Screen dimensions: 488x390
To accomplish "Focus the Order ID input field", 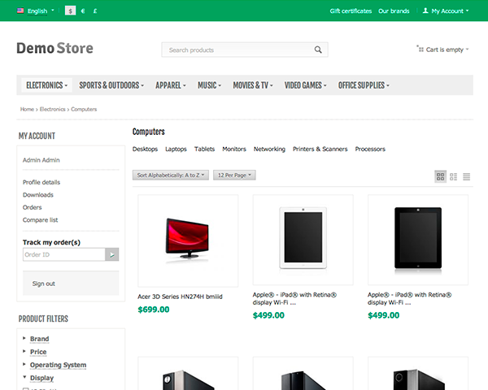I will click(64, 254).
